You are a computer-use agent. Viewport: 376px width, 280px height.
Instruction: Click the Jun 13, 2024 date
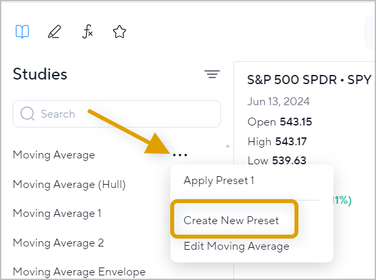pos(279,102)
